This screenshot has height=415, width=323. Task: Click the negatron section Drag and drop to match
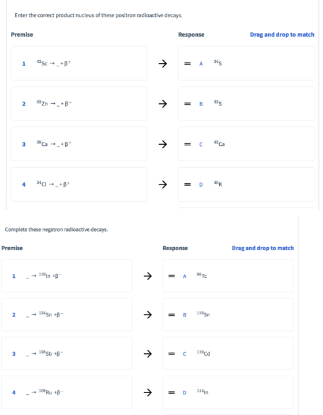click(262, 248)
